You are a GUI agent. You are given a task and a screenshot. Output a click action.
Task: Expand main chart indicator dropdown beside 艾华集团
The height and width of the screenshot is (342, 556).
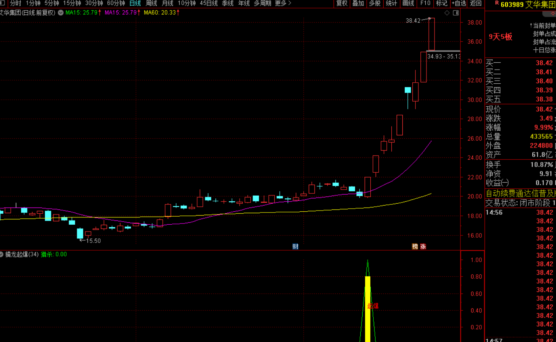tap(61, 13)
